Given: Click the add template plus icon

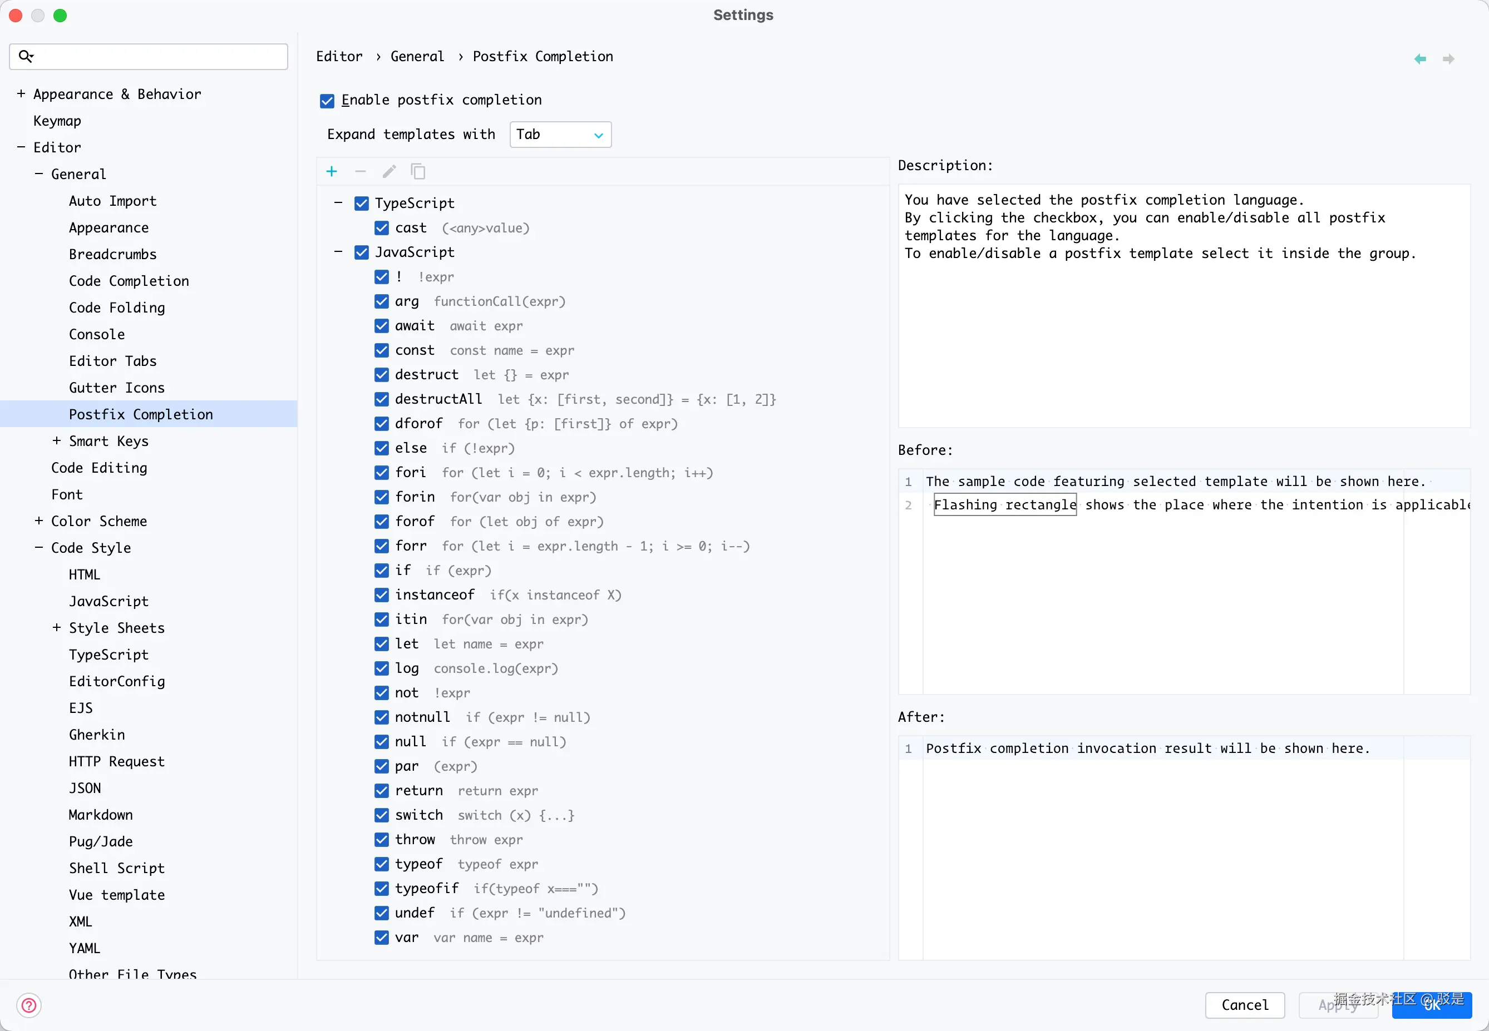Looking at the screenshot, I should click(x=332, y=171).
